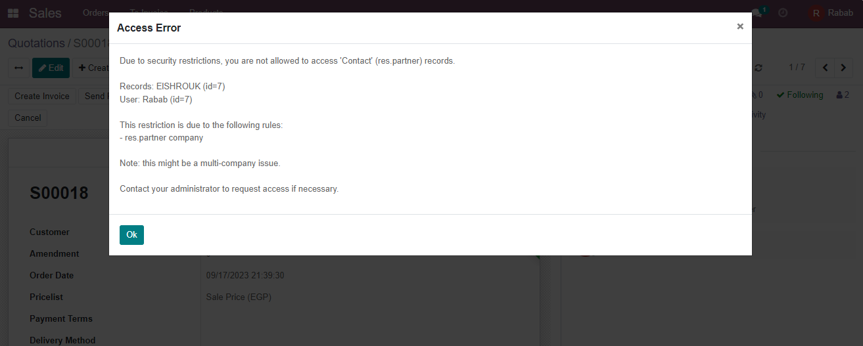Click the Edit pencil button
The image size is (863, 346).
pyautogui.click(x=51, y=68)
